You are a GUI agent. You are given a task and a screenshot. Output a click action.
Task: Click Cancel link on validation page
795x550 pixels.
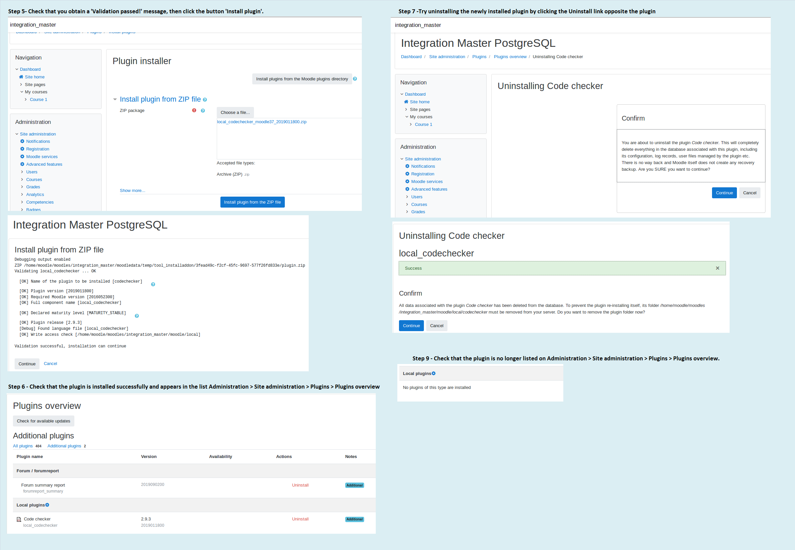coord(50,364)
